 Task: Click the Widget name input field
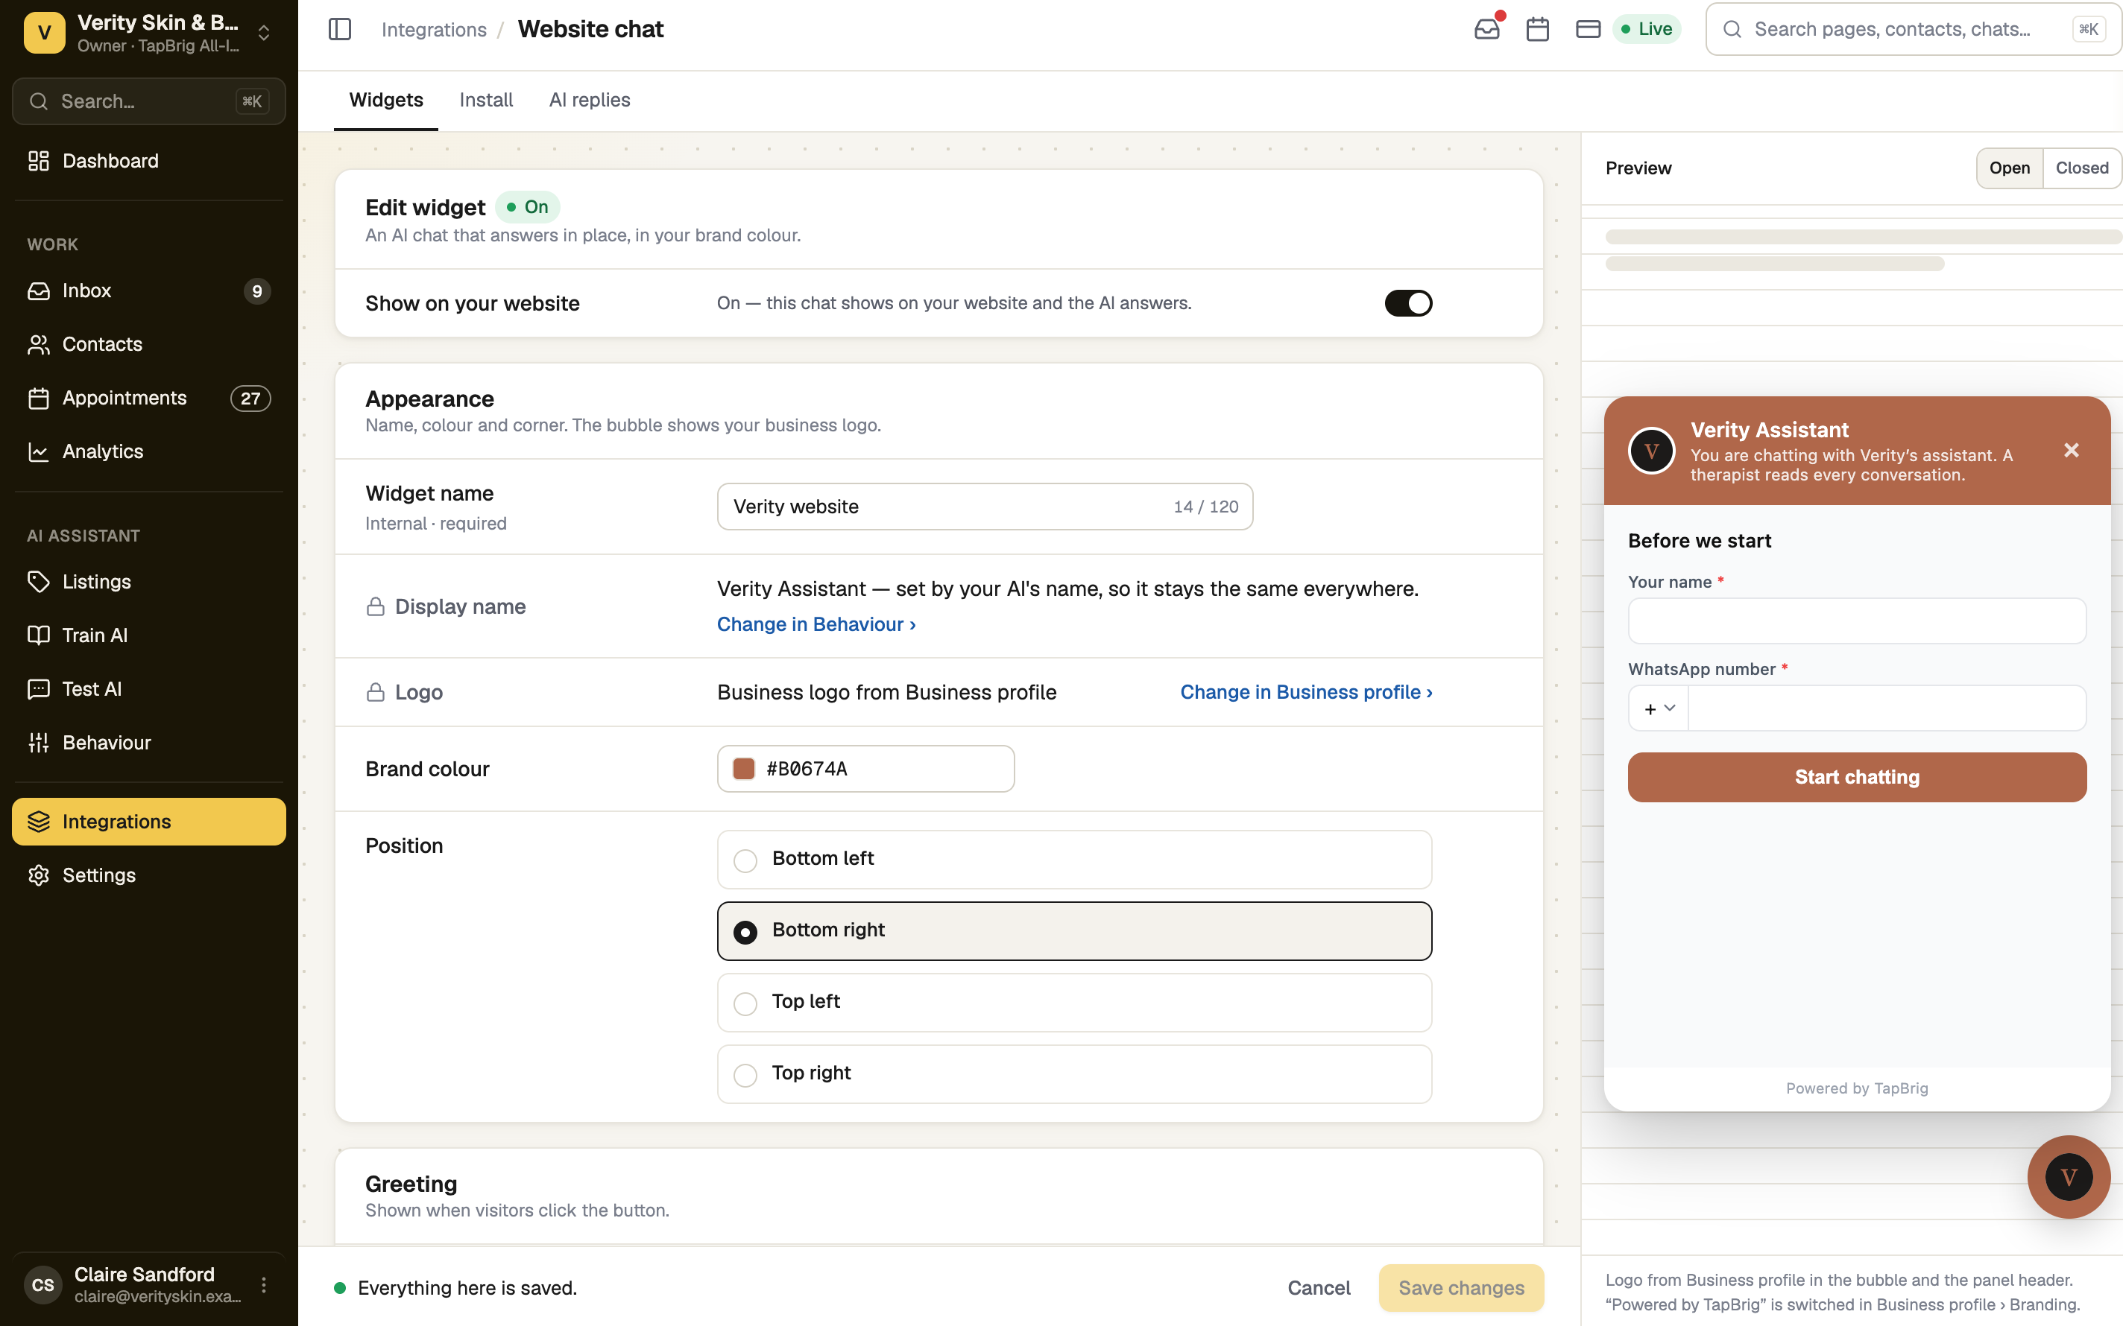pyautogui.click(x=985, y=507)
